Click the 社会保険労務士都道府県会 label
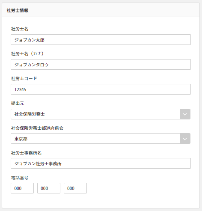 pos(37,128)
